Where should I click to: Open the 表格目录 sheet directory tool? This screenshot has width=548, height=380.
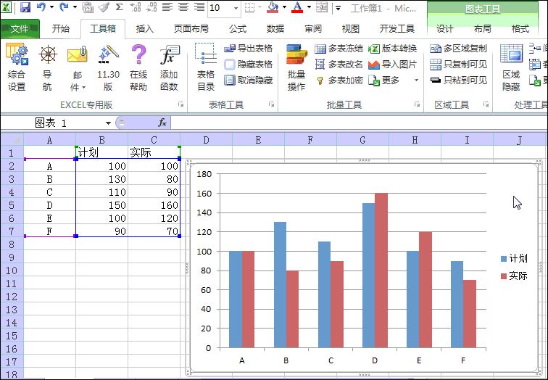(206, 67)
